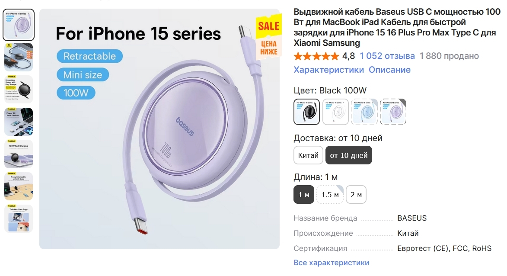Image resolution: width=507 pixels, height=276 pixels.
Task: Select the 1 м length option
Action: click(304, 195)
